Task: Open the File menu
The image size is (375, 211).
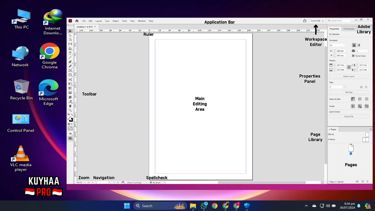Action: click(84, 21)
